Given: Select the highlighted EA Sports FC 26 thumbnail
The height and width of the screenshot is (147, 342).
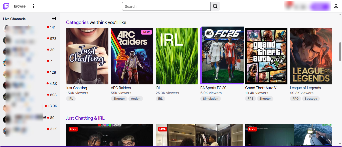Looking at the screenshot, I should pyautogui.click(x=222, y=56).
